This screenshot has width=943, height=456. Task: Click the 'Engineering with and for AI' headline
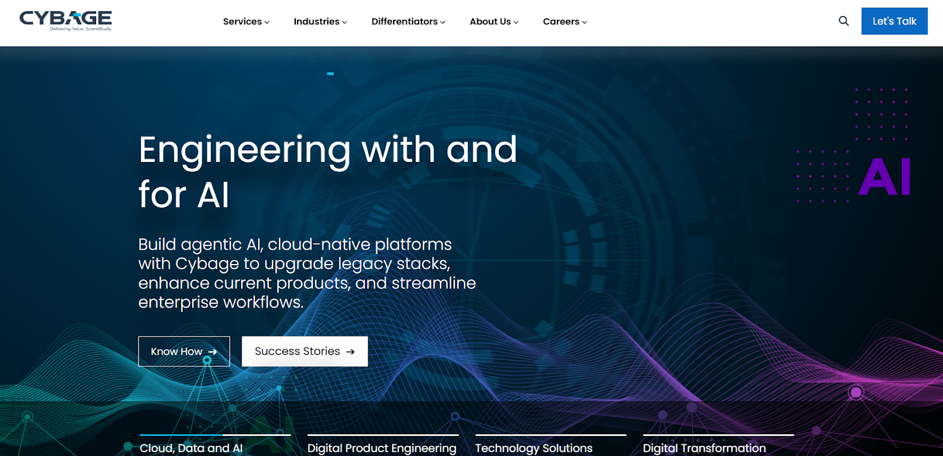[328, 172]
